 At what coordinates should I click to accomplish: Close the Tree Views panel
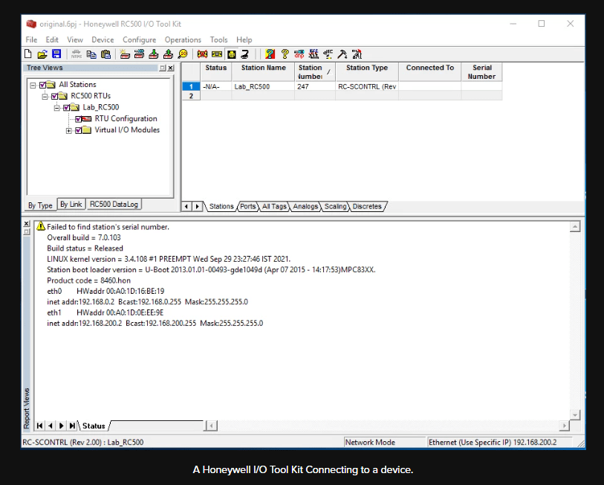tap(171, 68)
